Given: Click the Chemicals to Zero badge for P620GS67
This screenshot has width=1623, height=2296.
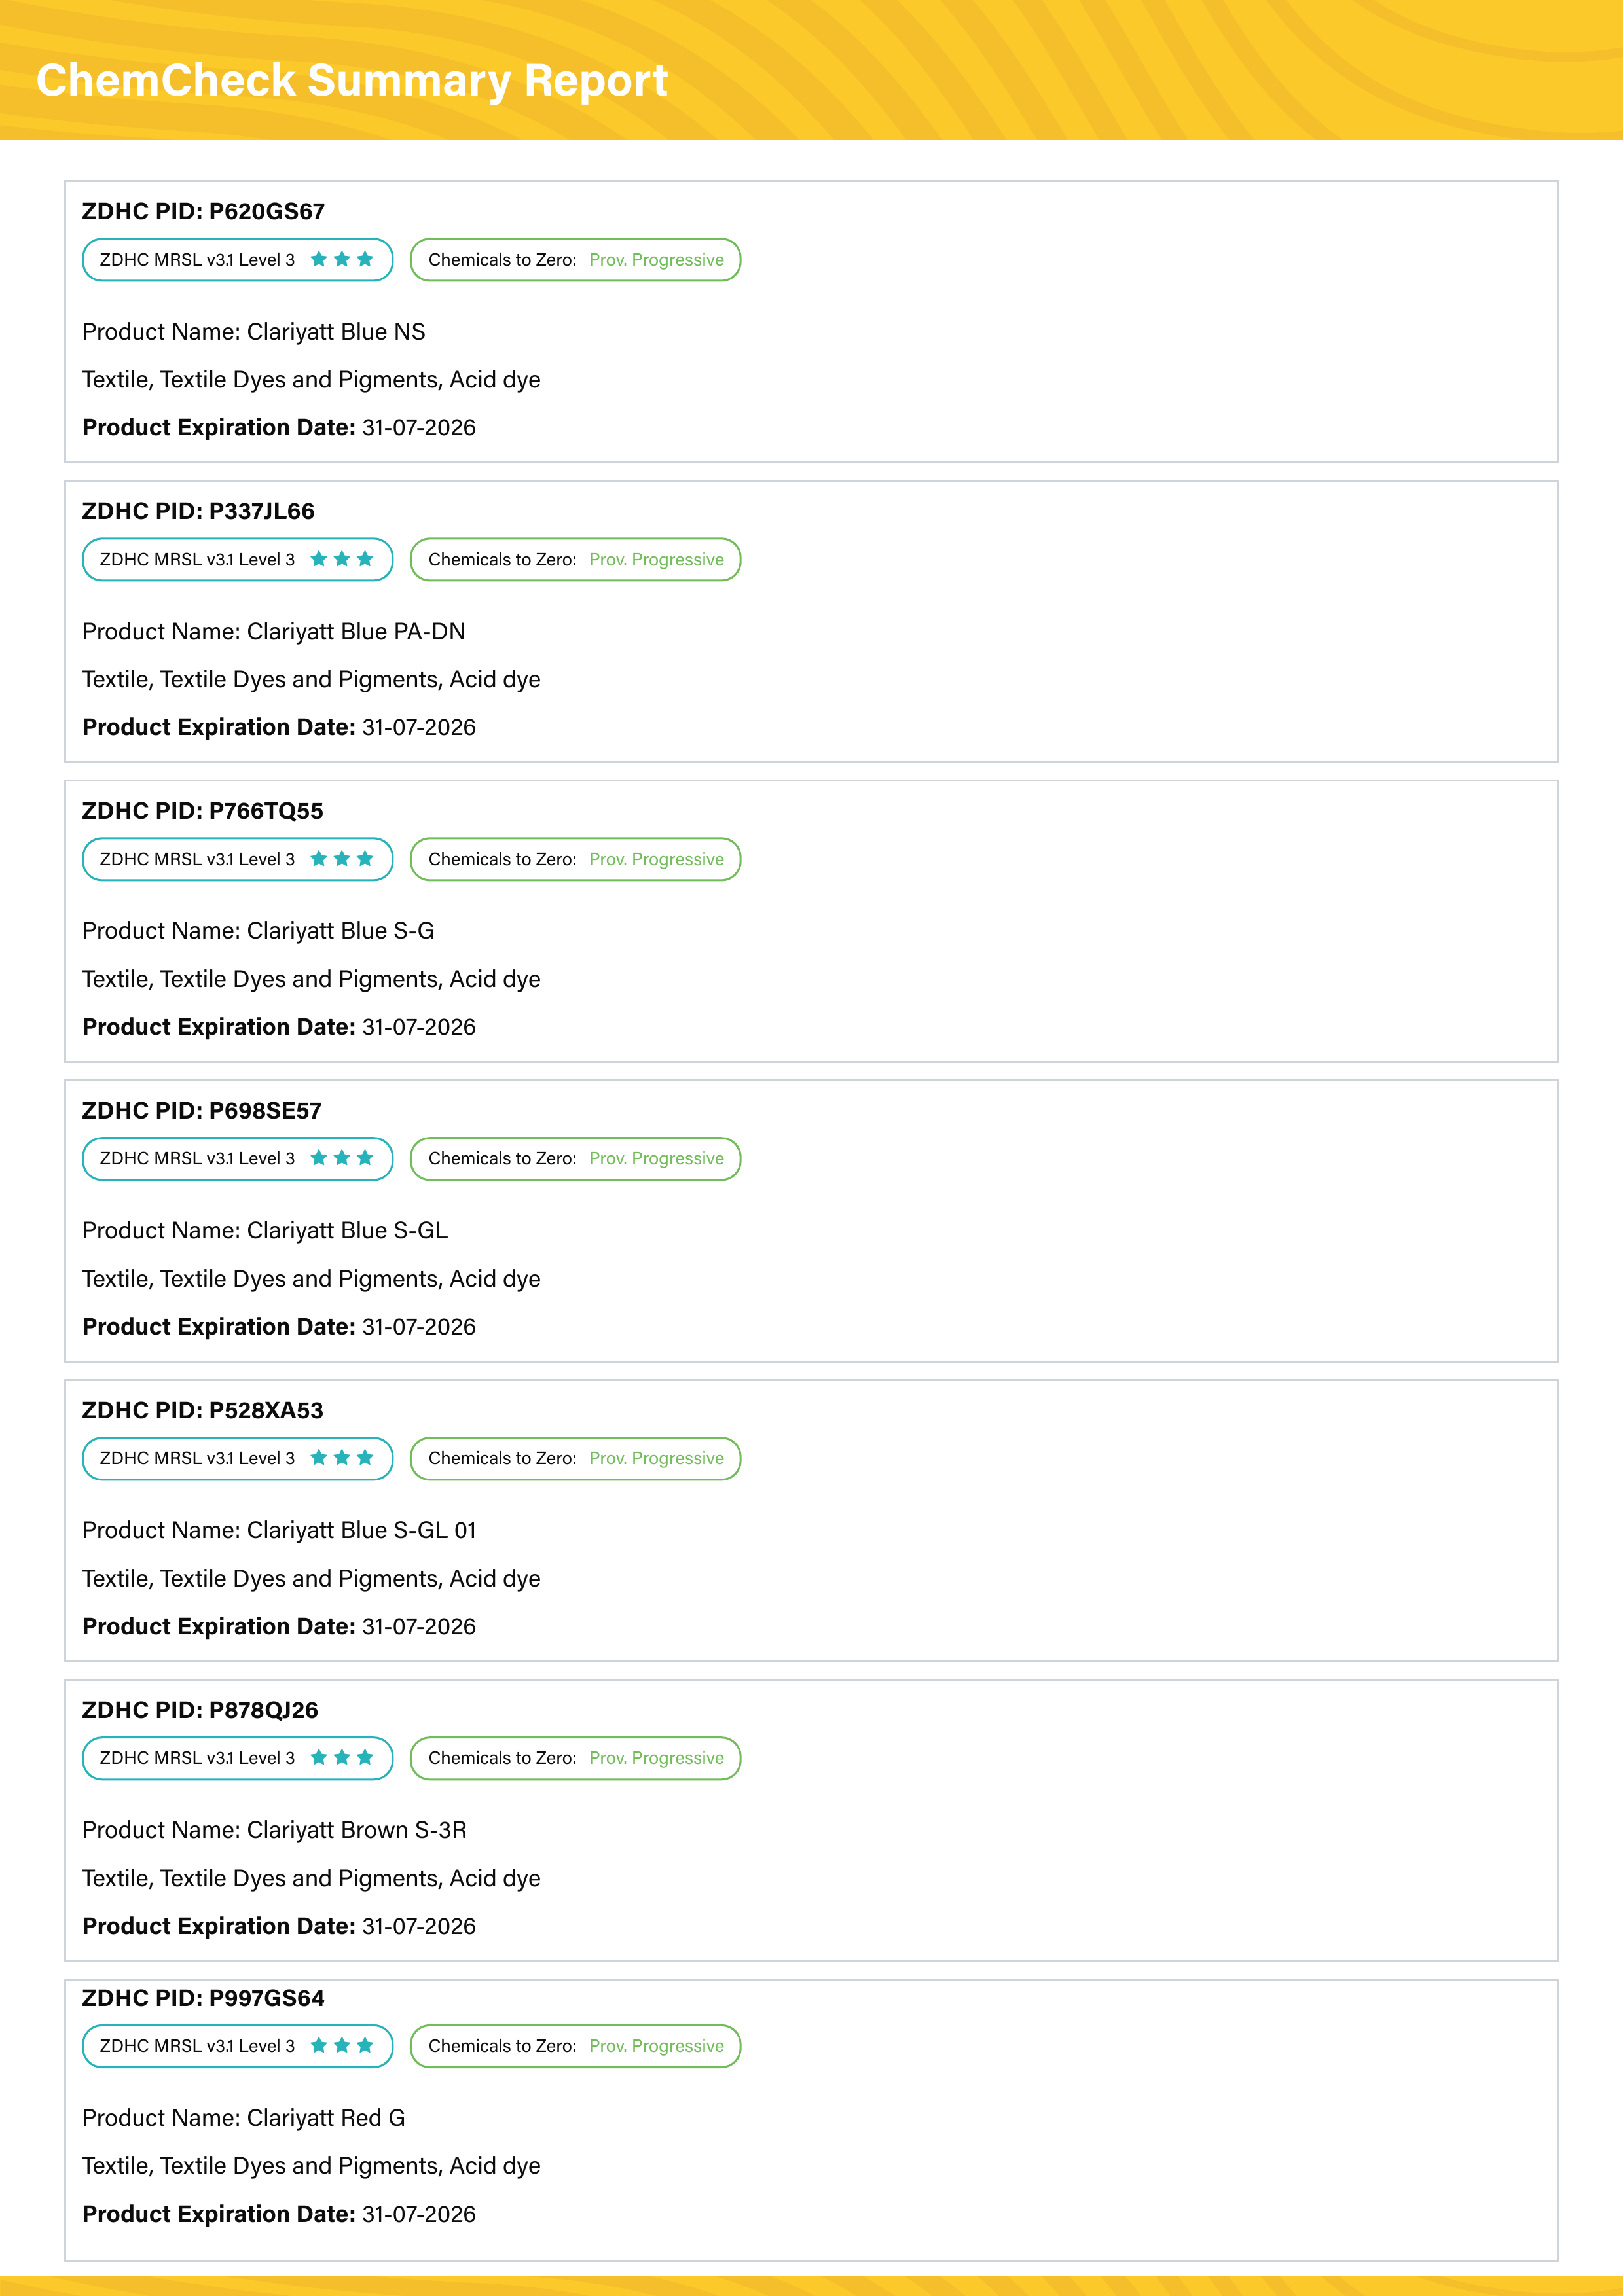Looking at the screenshot, I should [575, 260].
